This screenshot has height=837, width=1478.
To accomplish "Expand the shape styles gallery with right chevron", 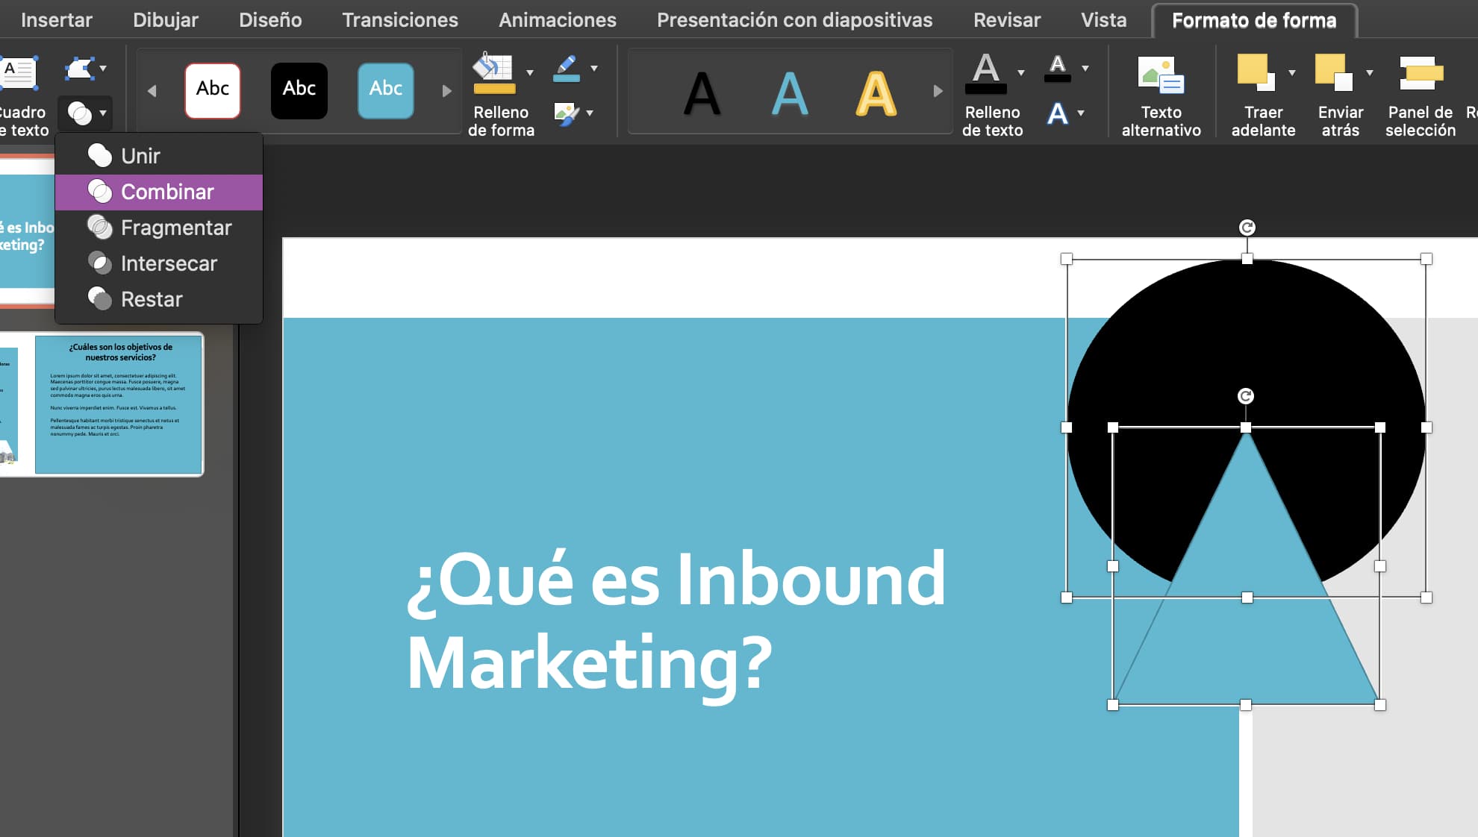I will coord(446,91).
